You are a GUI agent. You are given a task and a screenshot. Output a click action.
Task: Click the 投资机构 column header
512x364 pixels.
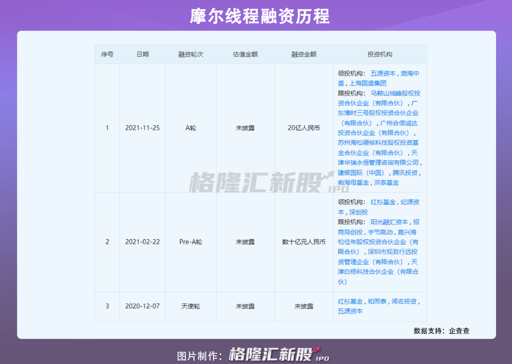click(380, 54)
